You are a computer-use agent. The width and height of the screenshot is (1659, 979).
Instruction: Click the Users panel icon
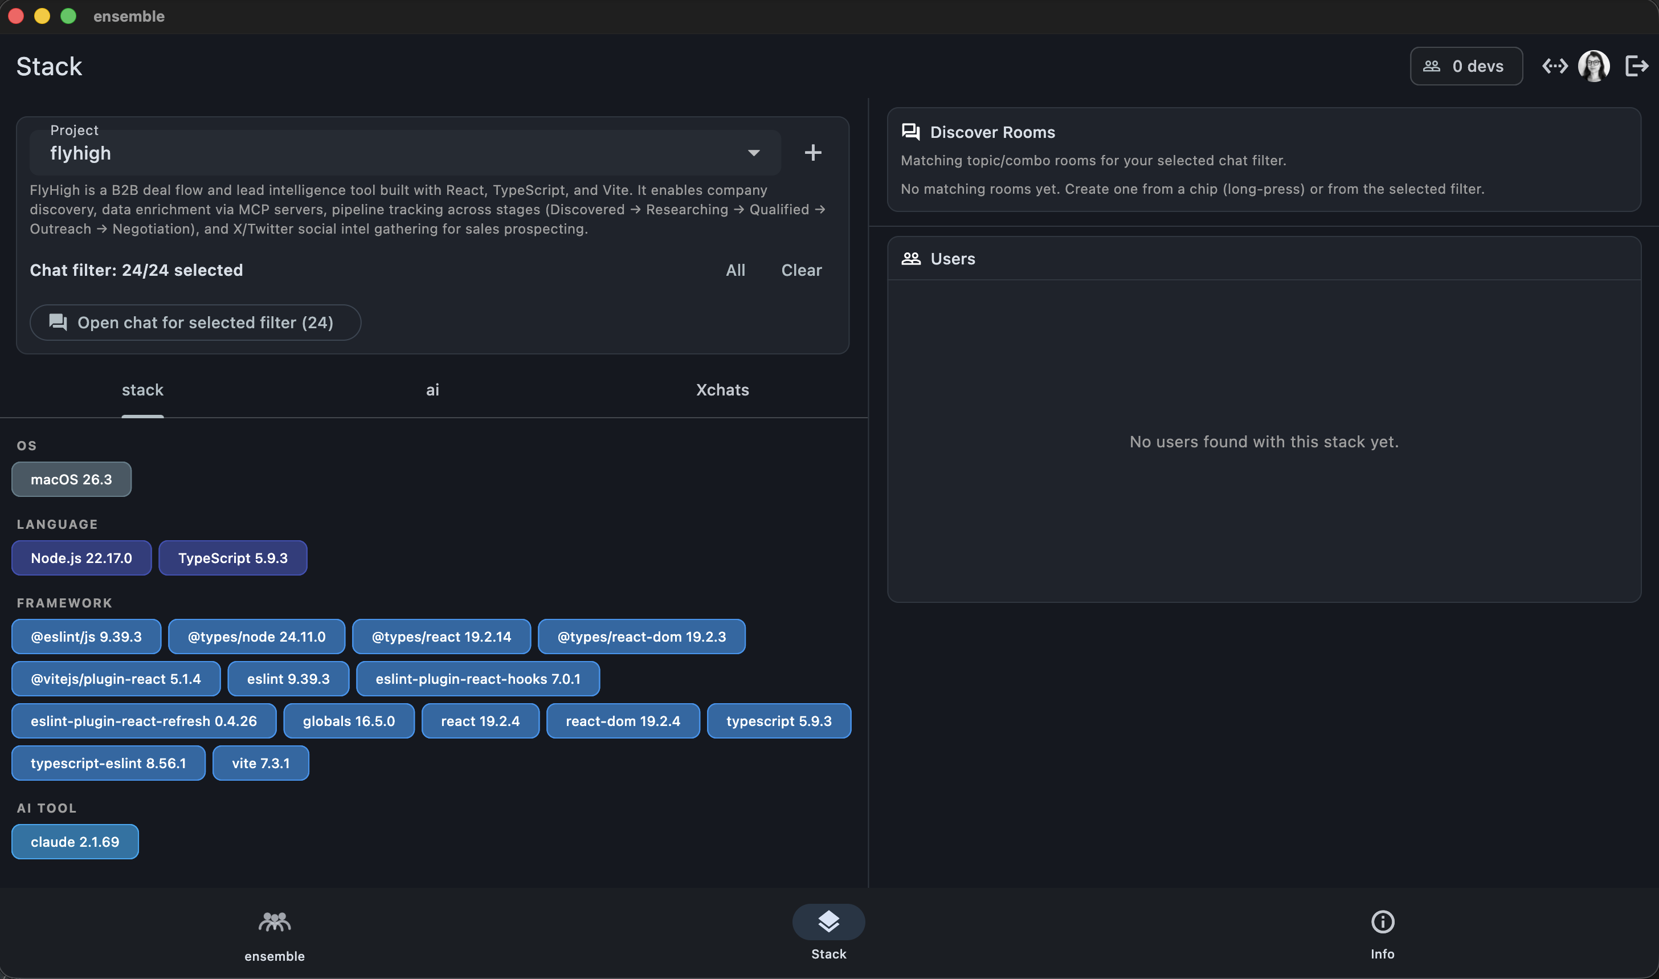coord(912,258)
